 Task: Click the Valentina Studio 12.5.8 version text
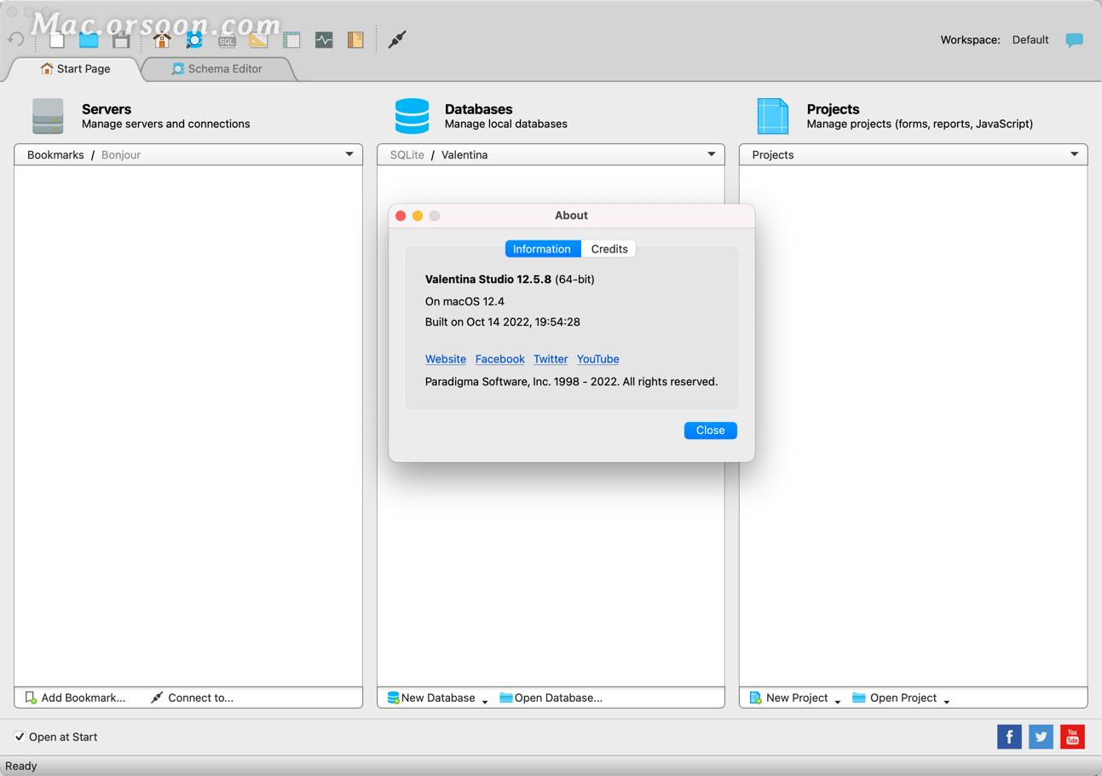point(488,279)
